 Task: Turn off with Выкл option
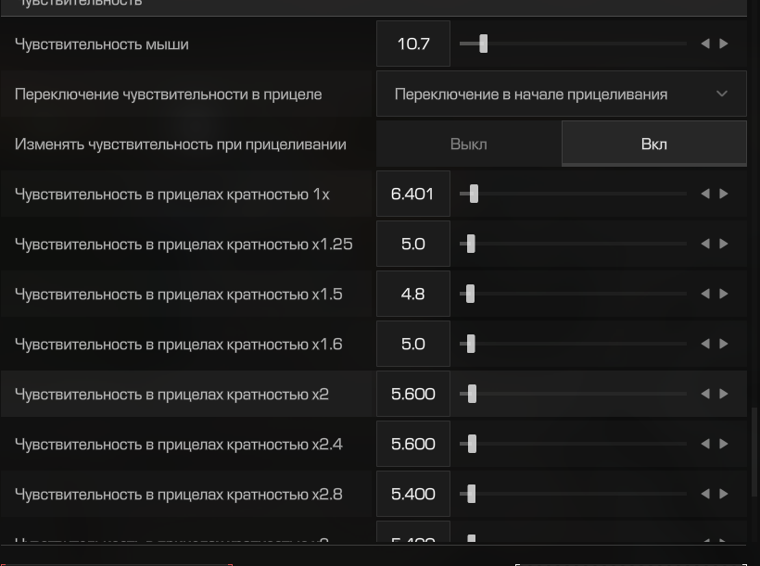pos(469,144)
